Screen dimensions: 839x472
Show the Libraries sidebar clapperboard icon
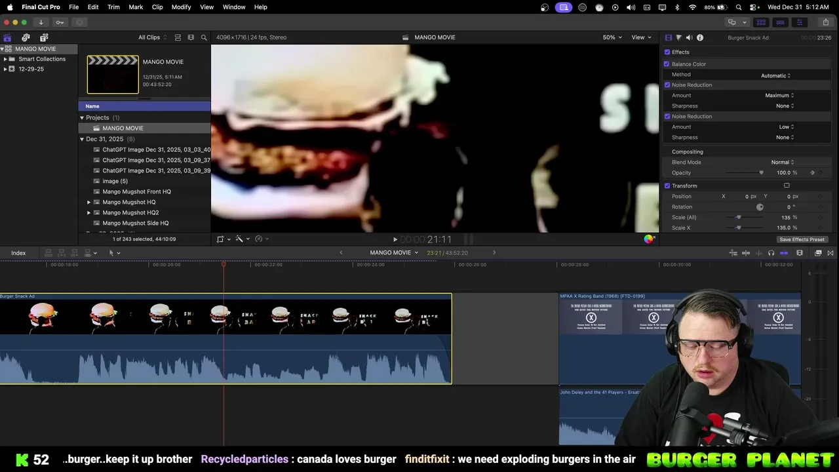[x=7, y=37]
